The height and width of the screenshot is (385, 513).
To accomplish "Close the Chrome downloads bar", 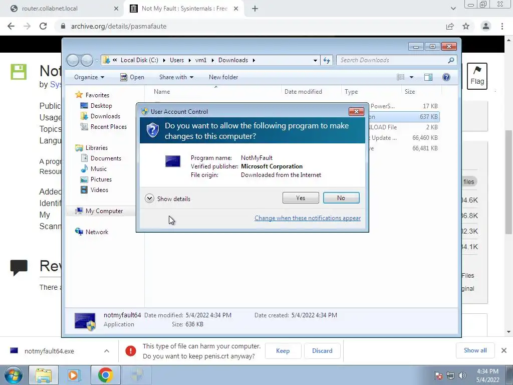I will [x=504, y=350].
